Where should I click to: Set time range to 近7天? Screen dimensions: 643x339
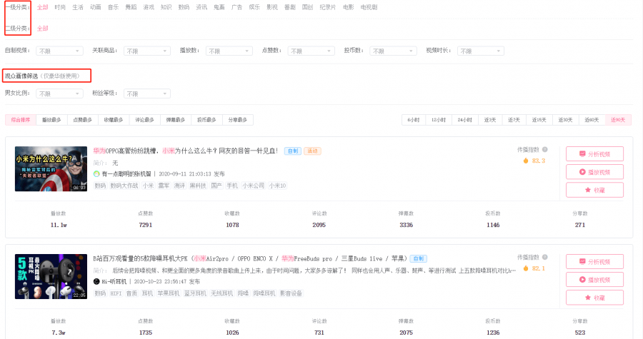pos(514,120)
